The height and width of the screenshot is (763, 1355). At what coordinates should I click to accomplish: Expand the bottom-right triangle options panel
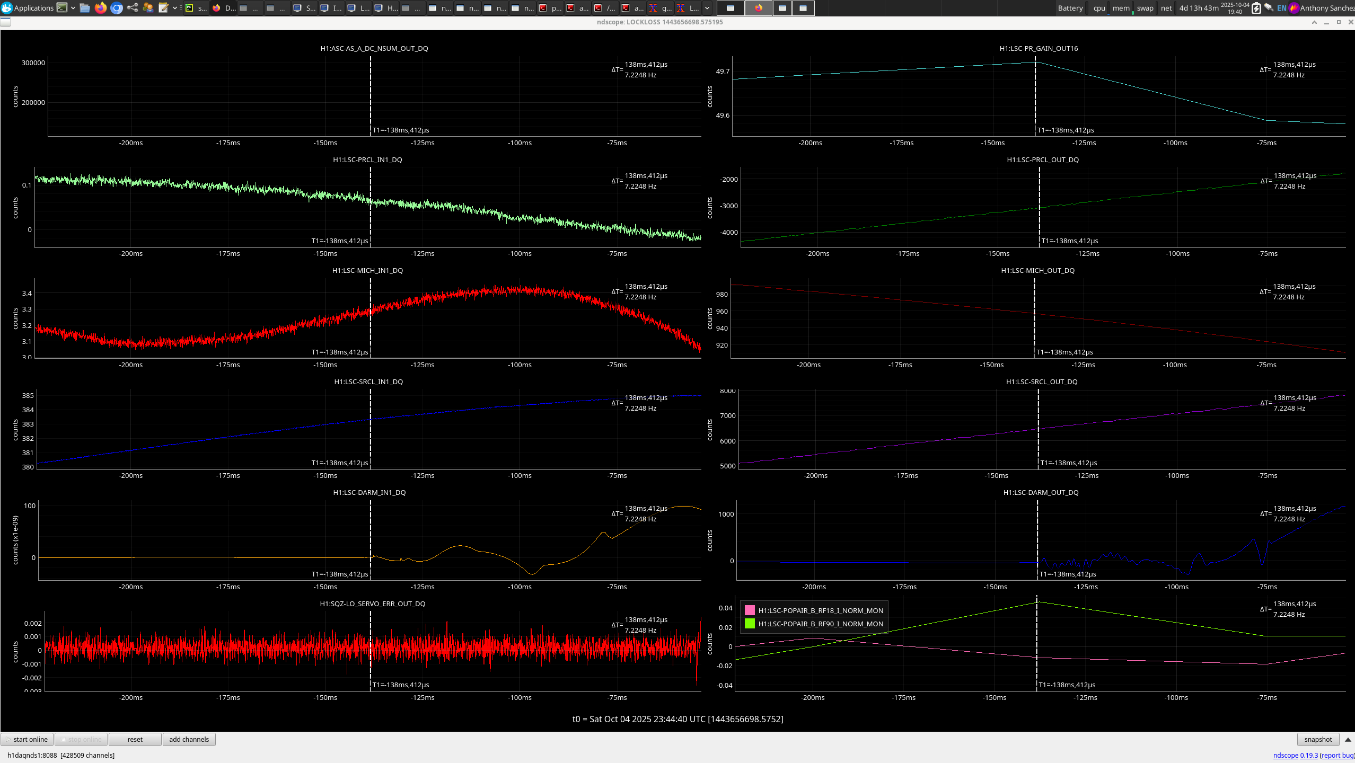1348,739
